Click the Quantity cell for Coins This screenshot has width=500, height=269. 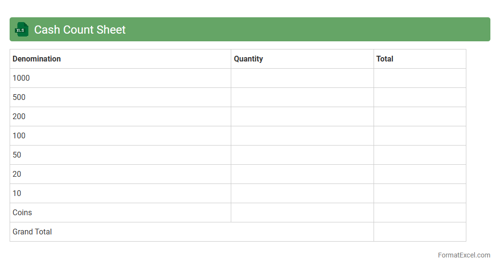click(302, 212)
